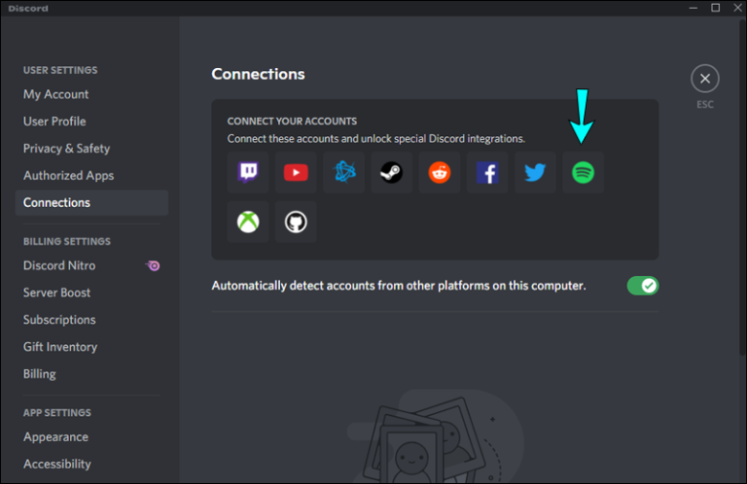
Task: Connect your Facebook account
Action: [x=487, y=173]
